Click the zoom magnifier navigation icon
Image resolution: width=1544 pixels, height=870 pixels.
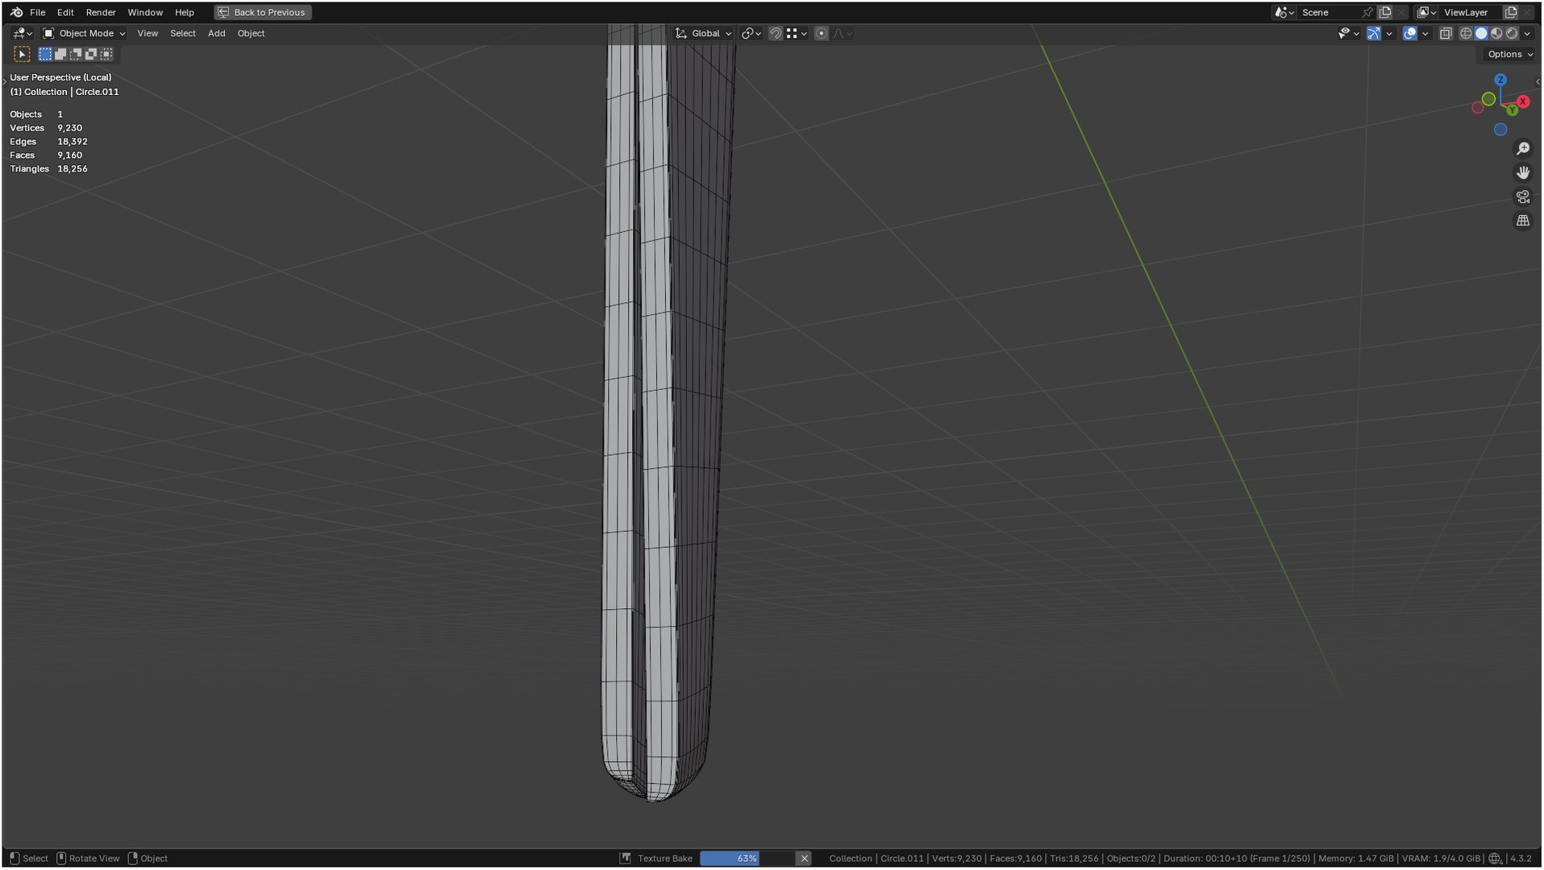point(1522,149)
